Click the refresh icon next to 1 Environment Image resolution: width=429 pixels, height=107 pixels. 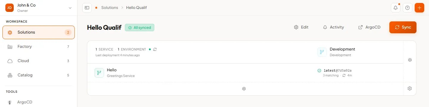point(155,49)
